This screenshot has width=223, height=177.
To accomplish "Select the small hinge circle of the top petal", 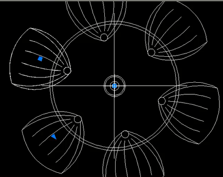I will point(104,37).
